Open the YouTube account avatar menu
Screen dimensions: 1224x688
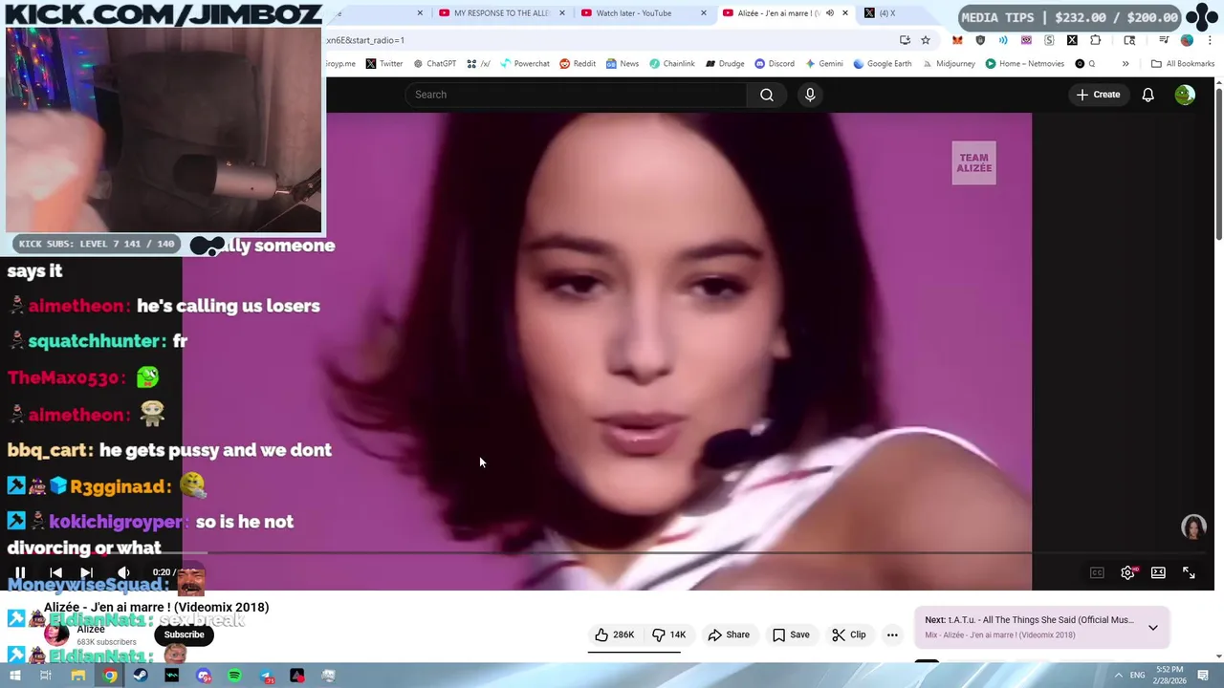tap(1185, 95)
